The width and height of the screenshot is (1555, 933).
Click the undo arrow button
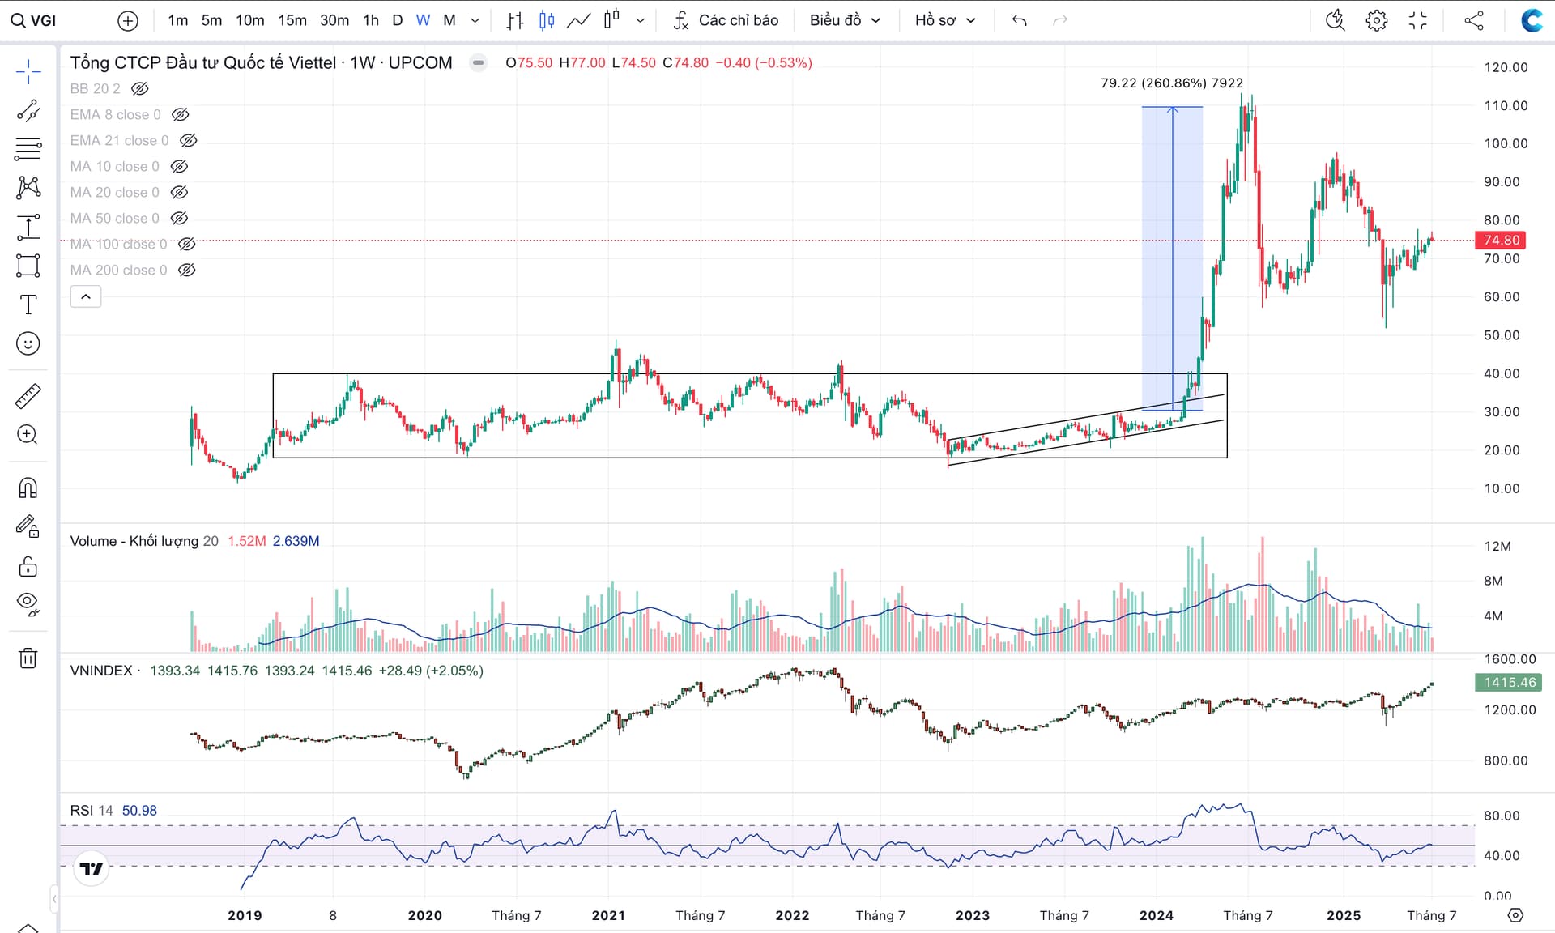[x=1019, y=20]
